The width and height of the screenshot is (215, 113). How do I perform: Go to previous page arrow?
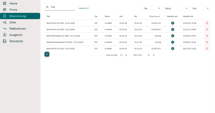[x=149, y=55]
